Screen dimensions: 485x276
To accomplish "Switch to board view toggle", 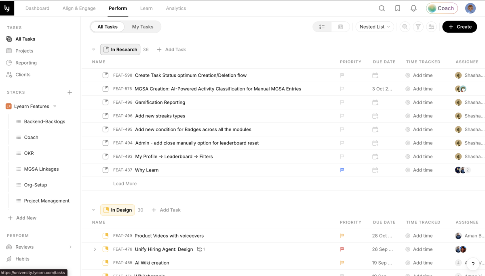I will pyautogui.click(x=340, y=27).
